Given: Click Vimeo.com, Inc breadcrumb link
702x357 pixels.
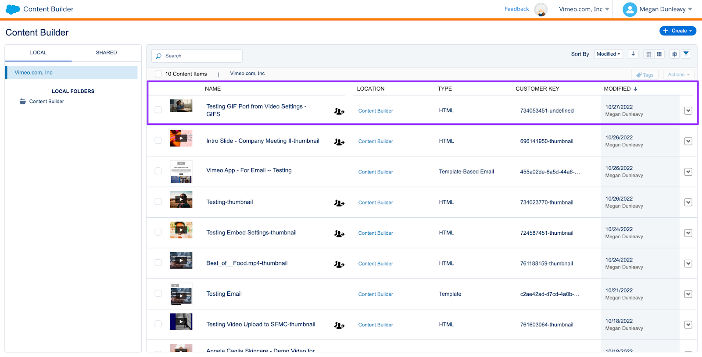Looking at the screenshot, I should pos(247,74).
